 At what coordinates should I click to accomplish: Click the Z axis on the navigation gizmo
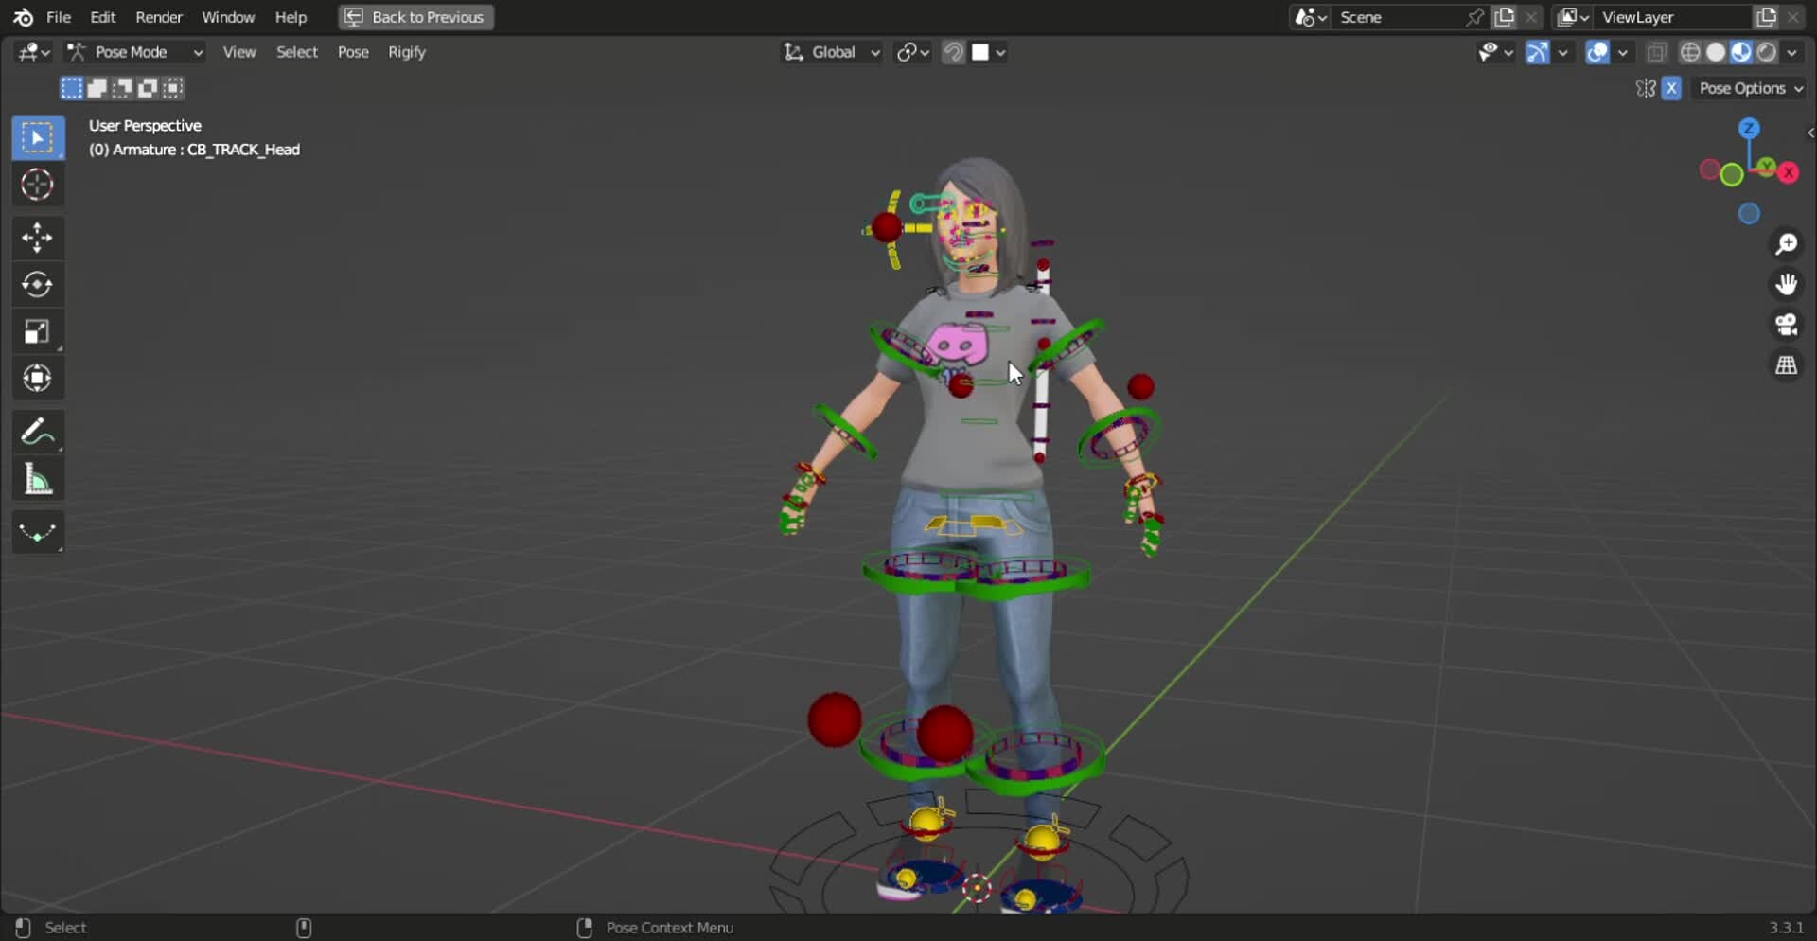(1749, 127)
